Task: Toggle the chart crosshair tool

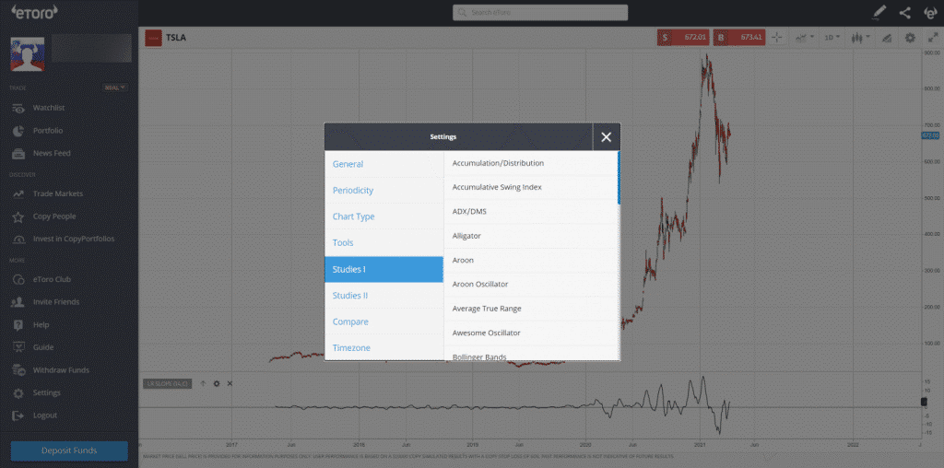Action: click(776, 37)
